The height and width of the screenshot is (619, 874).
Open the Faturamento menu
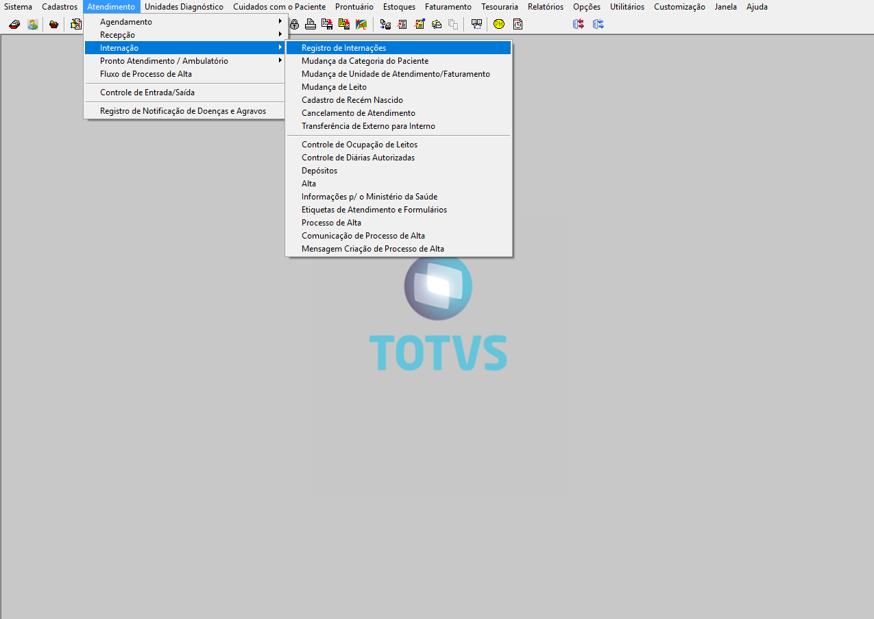coord(448,7)
